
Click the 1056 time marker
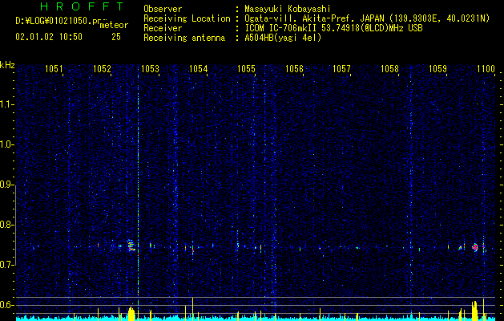294,68
